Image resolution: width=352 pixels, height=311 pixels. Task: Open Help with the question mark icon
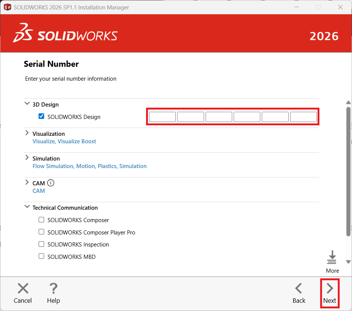coord(53,288)
